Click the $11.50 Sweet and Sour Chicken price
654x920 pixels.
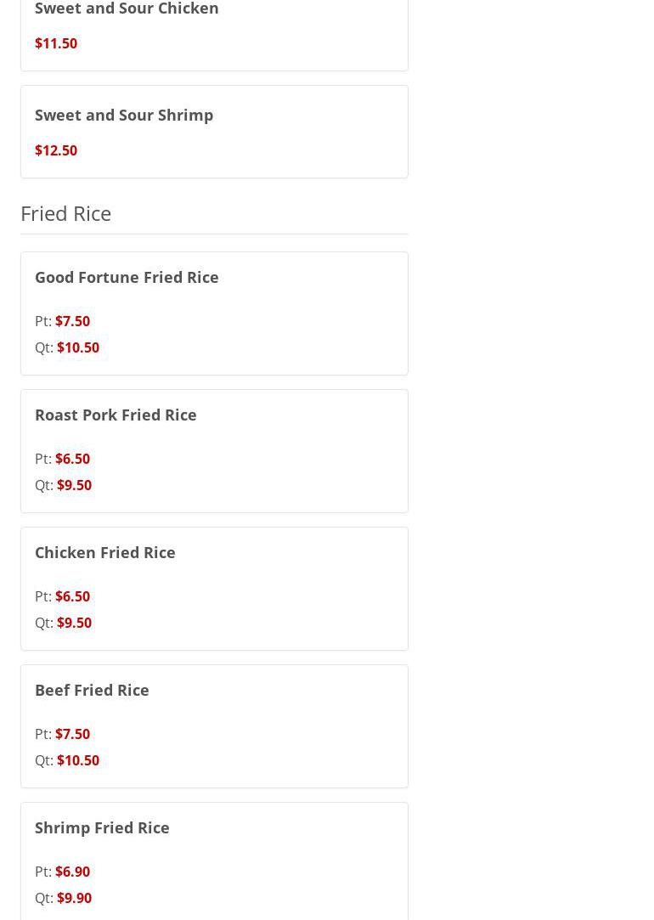tap(56, 43)
